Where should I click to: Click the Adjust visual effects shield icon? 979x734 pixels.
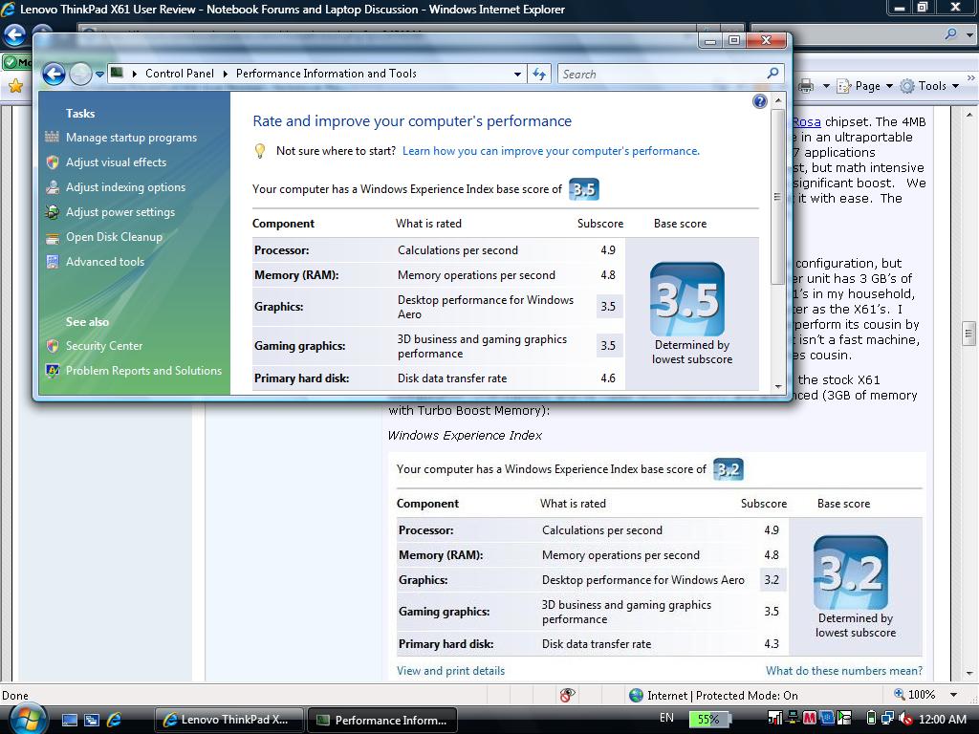(x=53, y=162)
